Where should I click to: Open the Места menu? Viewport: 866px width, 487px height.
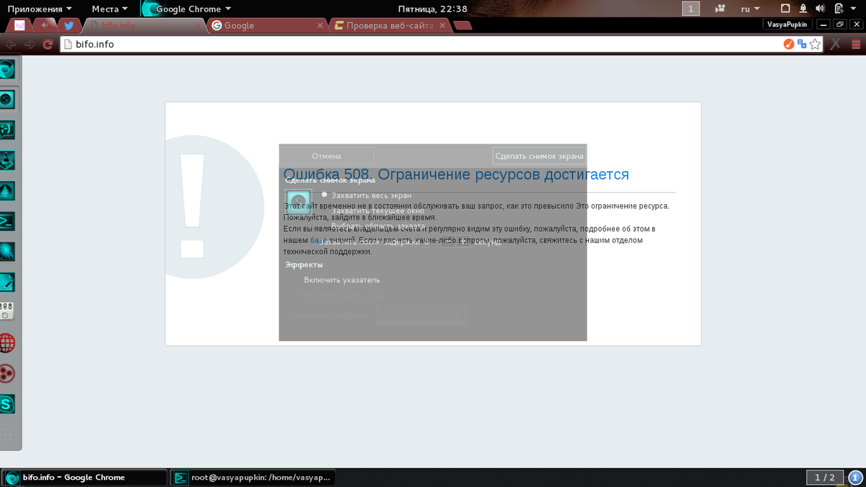tap(110, 9)
